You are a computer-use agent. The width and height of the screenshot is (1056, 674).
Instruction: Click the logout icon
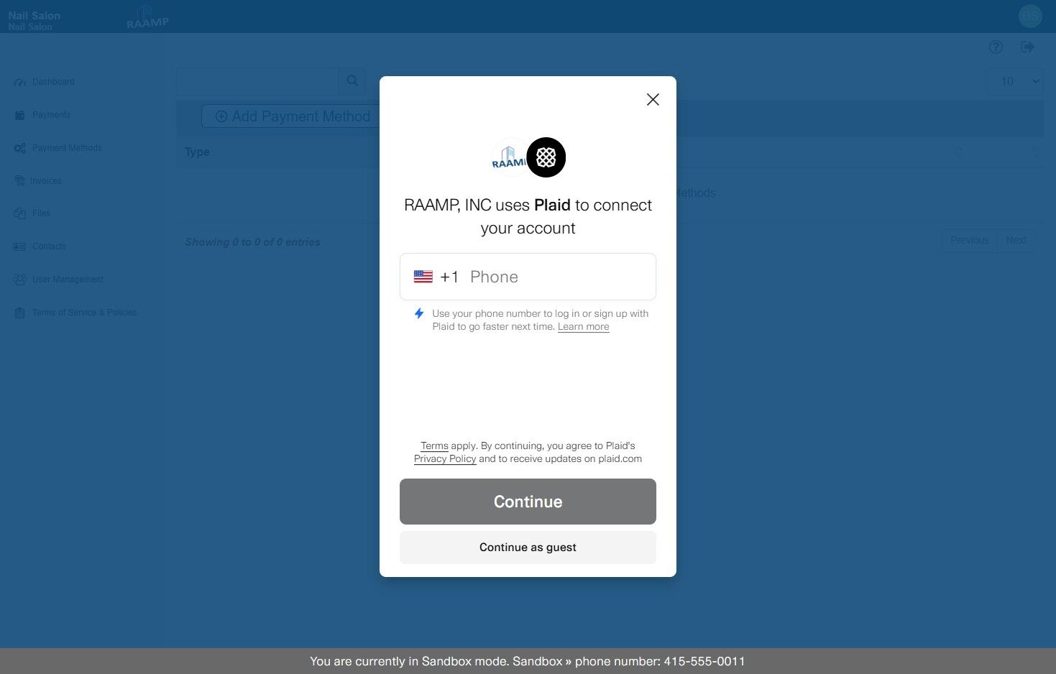pyautogui.click(x=1028, y=47)
